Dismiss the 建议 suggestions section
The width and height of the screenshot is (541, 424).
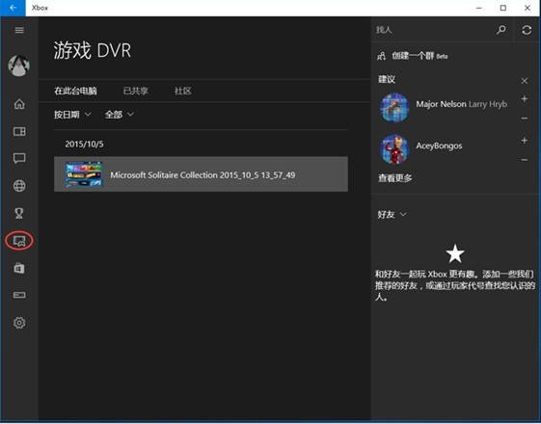click(524, 81)
